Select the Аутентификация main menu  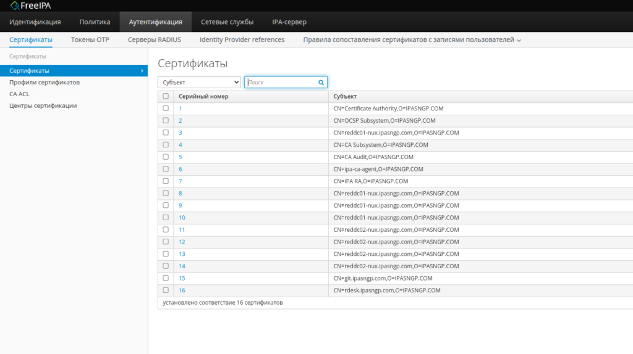155,22
